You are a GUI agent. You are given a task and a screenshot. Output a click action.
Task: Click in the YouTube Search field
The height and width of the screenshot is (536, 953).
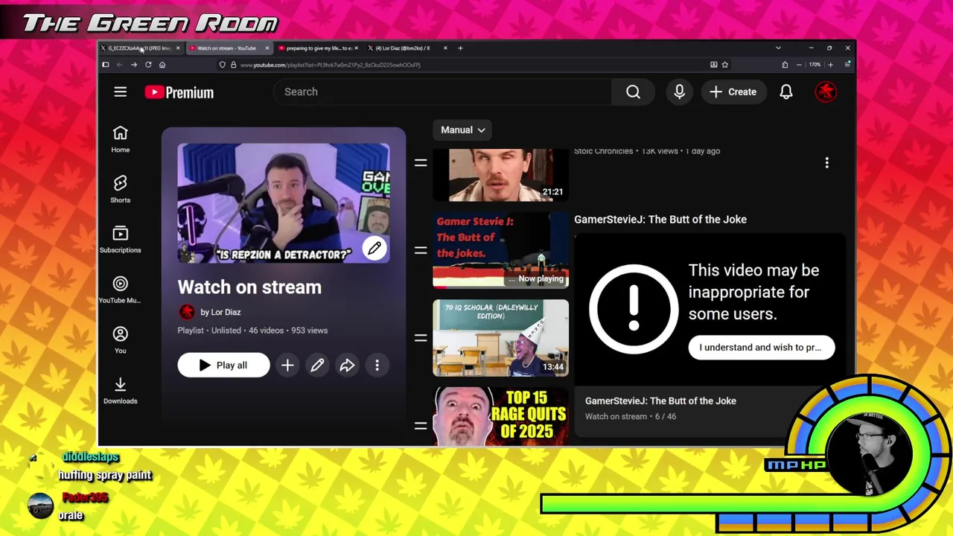click(x=443, y=92)
